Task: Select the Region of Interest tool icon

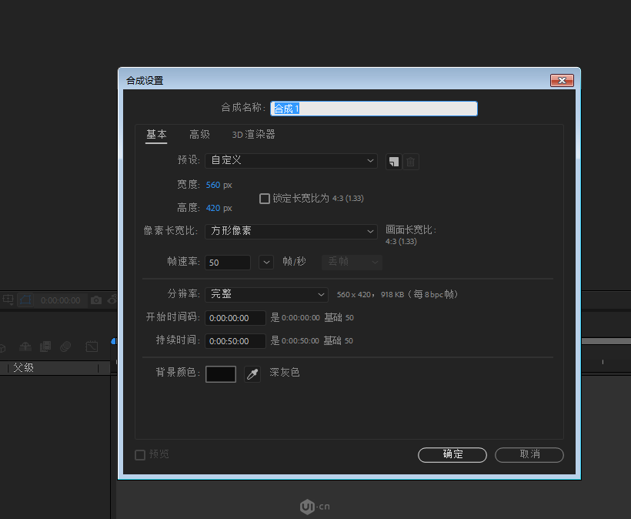Action: click(x=8, y=299)
